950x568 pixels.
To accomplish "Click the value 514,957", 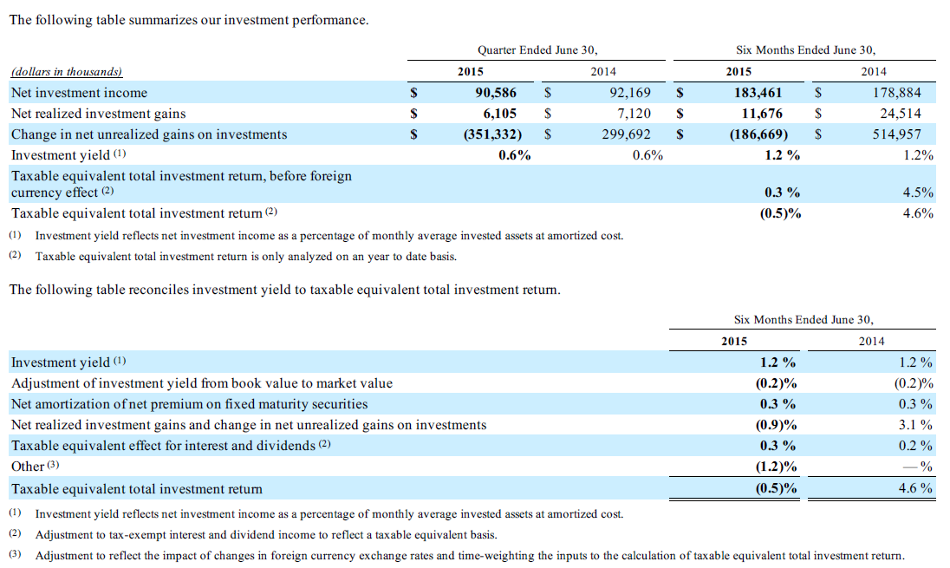I will click(896, 134).
